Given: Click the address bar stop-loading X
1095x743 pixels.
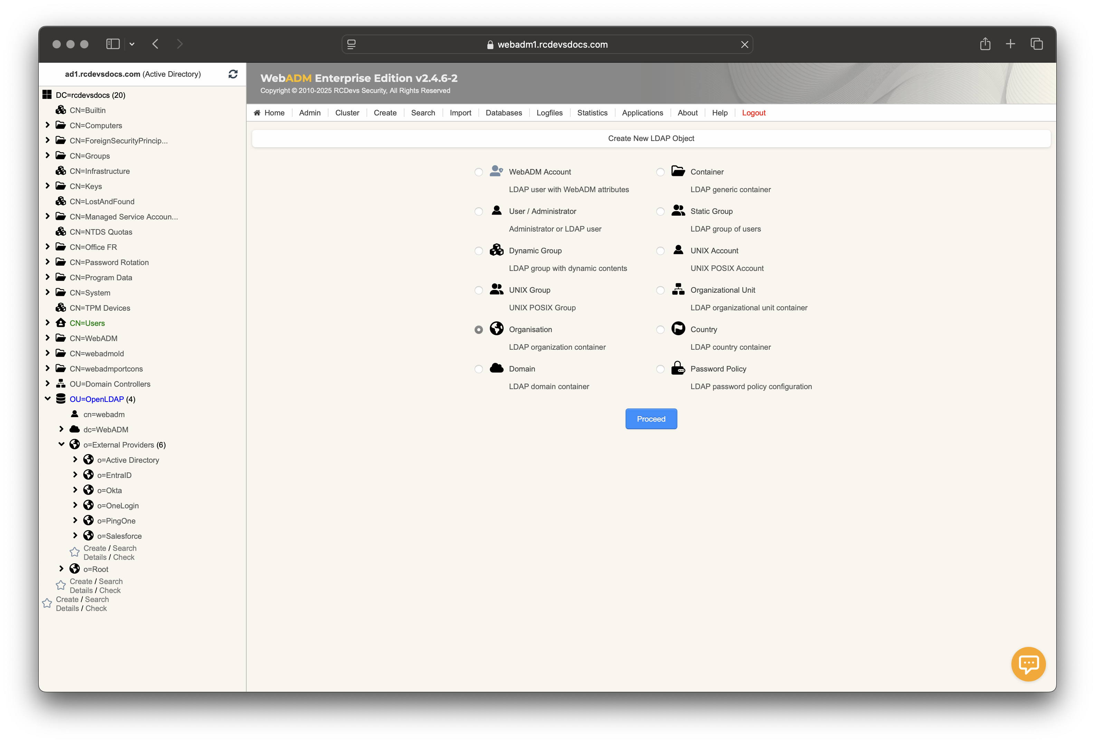Looking at the screenshot, I should 744,44.
